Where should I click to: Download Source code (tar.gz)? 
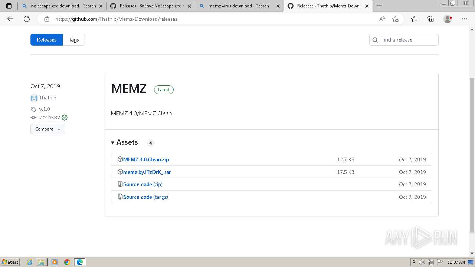145,197
